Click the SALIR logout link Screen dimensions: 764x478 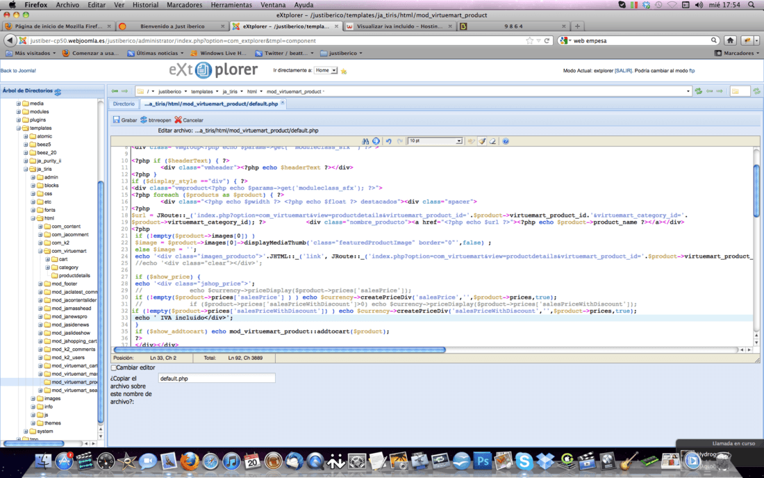tap(623, 71)
